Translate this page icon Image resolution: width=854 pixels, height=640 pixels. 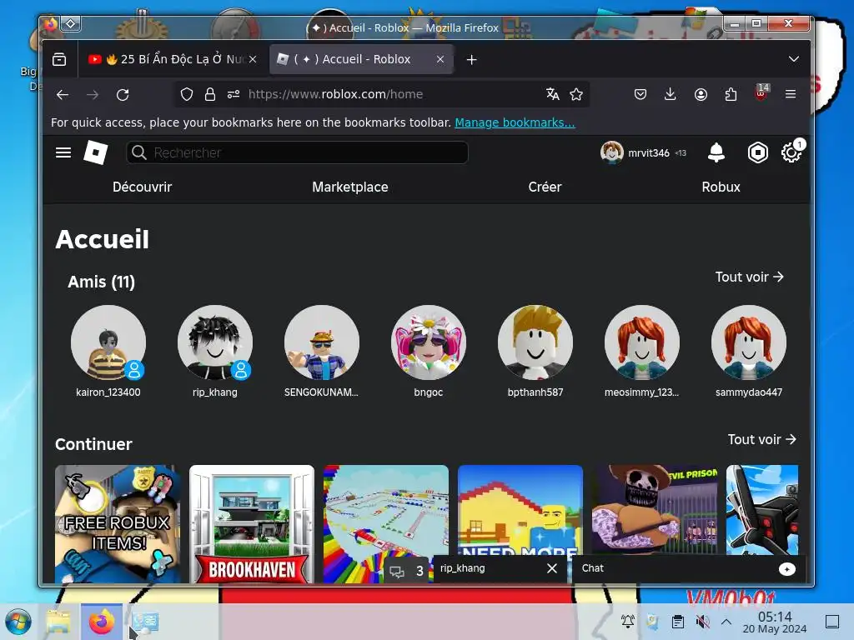553,94
